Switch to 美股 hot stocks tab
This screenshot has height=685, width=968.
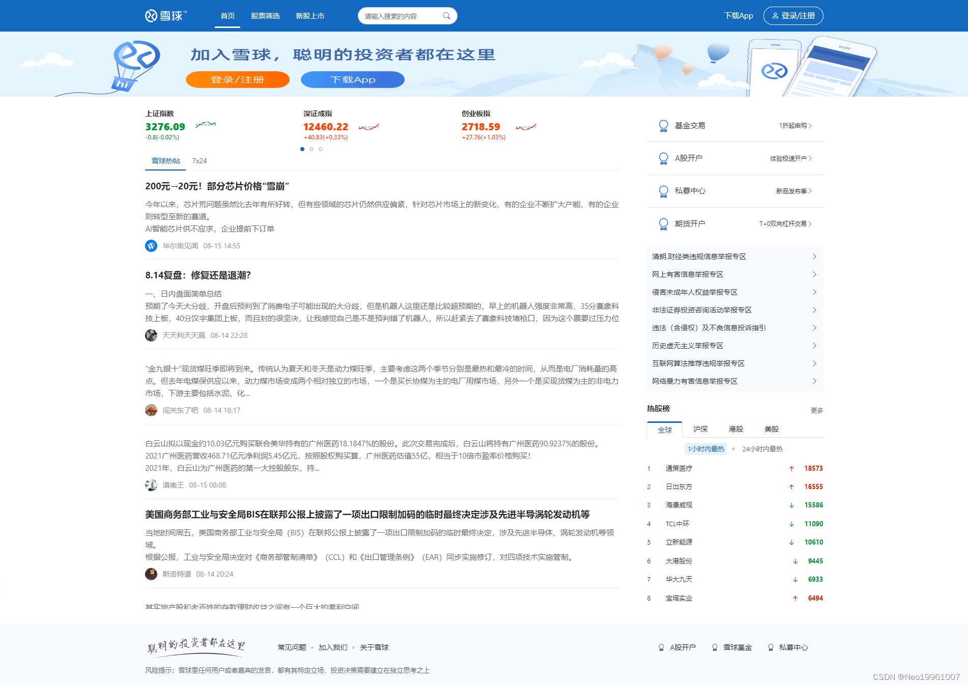[x=772, y=429]
